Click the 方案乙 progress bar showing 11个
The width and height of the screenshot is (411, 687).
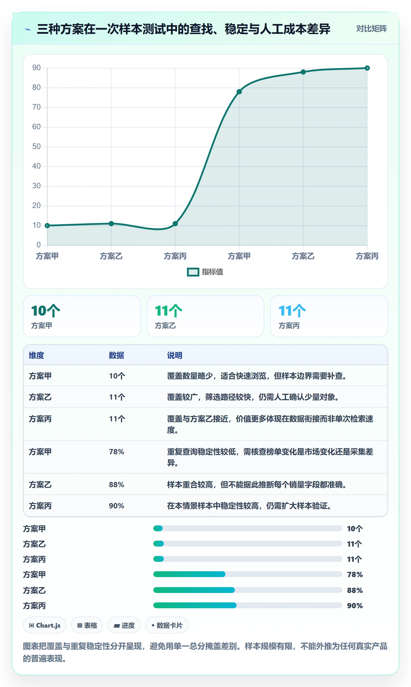pyautogui.click(x=248, y=544)
